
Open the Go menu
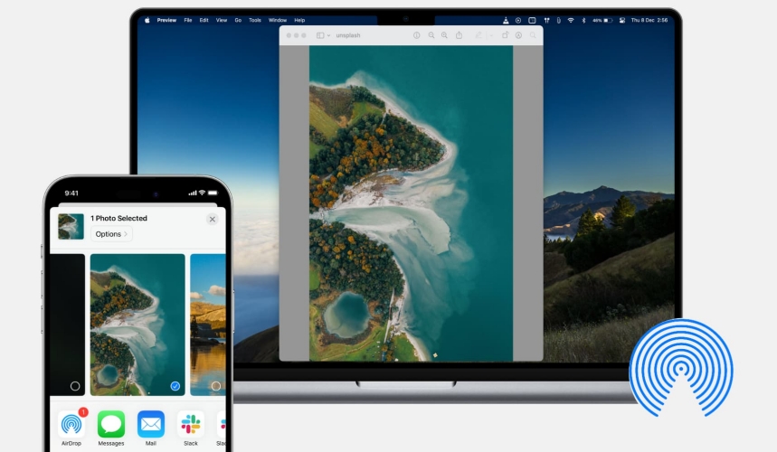pos(238,20)
